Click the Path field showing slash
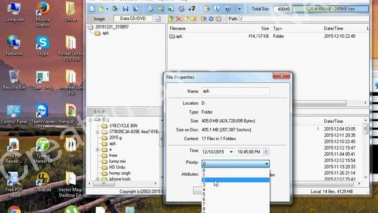The height and width of the screenshot is (213, 378). click(x=304, y=18)
